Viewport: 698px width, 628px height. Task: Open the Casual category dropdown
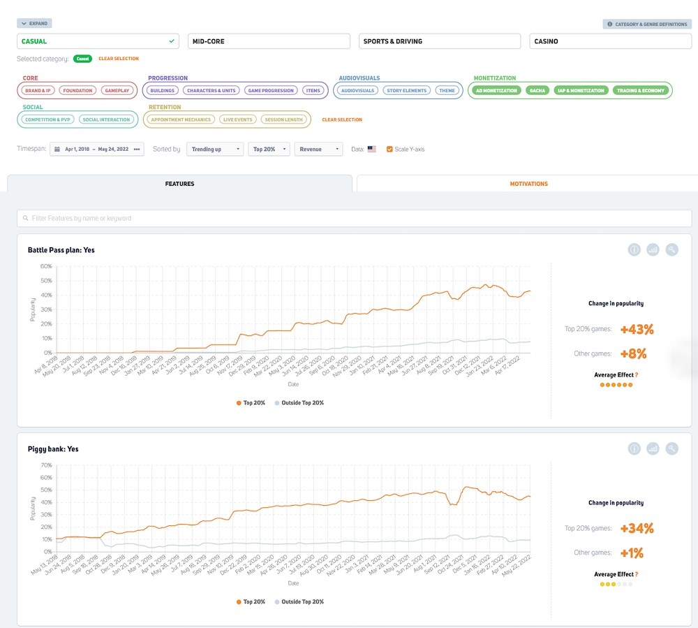(x=98, y=41)
